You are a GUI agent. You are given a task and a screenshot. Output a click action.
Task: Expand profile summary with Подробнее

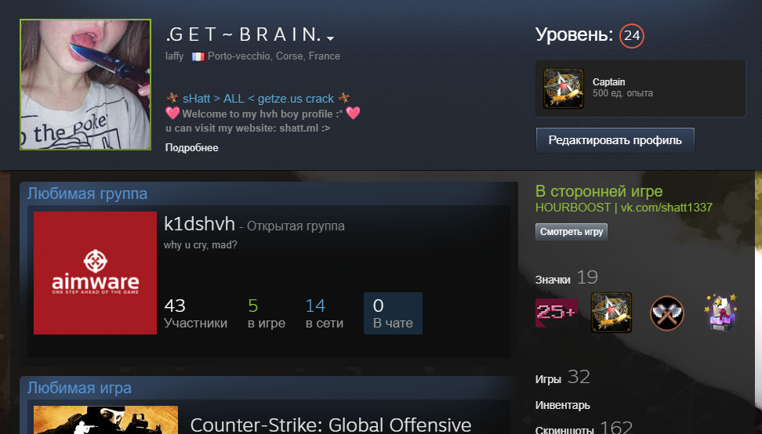pyautogui.click(x=191, y=147)
